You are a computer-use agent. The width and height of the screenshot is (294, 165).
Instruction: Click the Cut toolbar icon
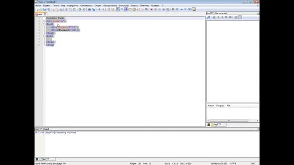click(66, 9)
